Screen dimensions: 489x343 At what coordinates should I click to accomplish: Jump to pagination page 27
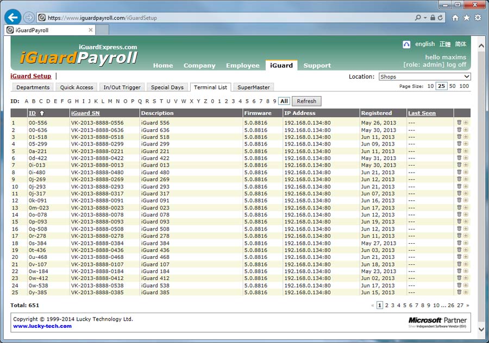[460, 306]
